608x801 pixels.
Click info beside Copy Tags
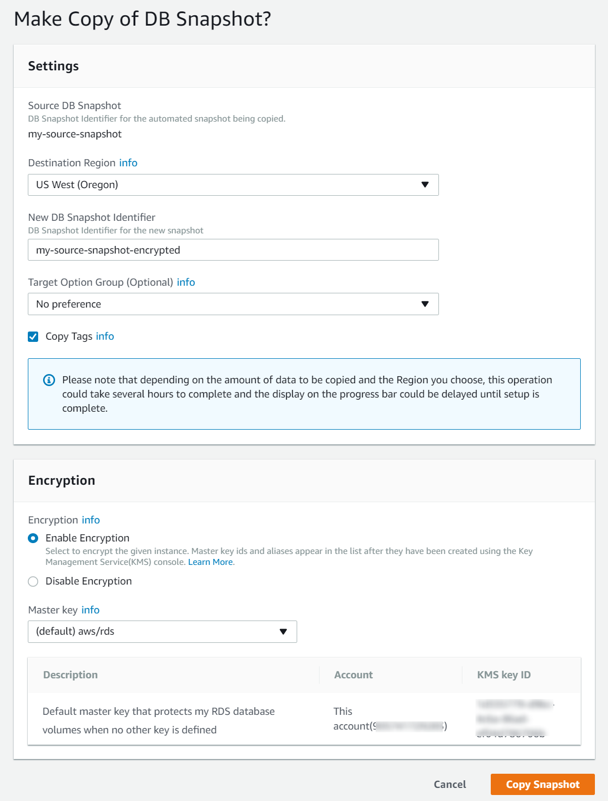[105, 336]
